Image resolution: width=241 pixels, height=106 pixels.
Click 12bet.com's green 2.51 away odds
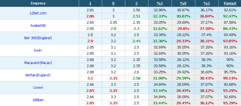[x=137, y=16]
